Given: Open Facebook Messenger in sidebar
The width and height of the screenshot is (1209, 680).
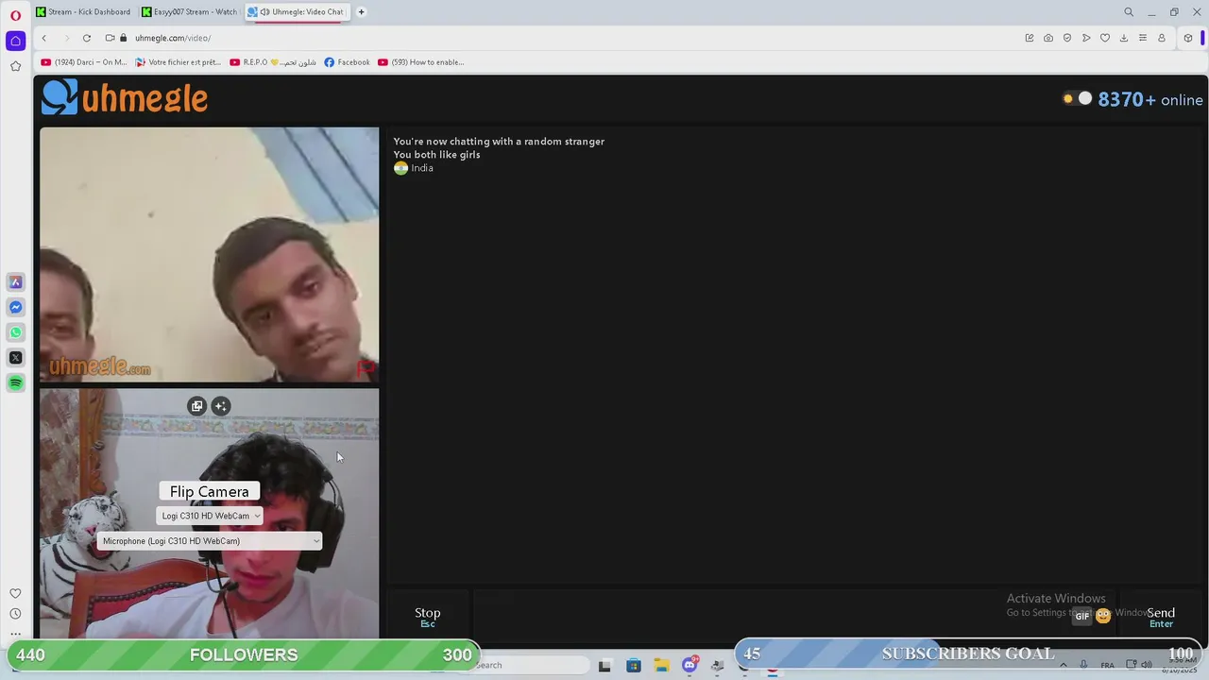Looking at the screenshot, I should click(15, 307).
